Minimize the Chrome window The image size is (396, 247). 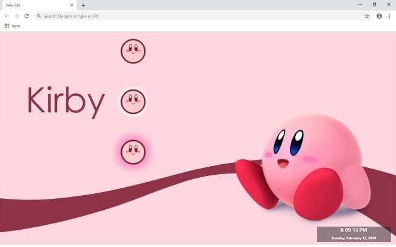360,4
